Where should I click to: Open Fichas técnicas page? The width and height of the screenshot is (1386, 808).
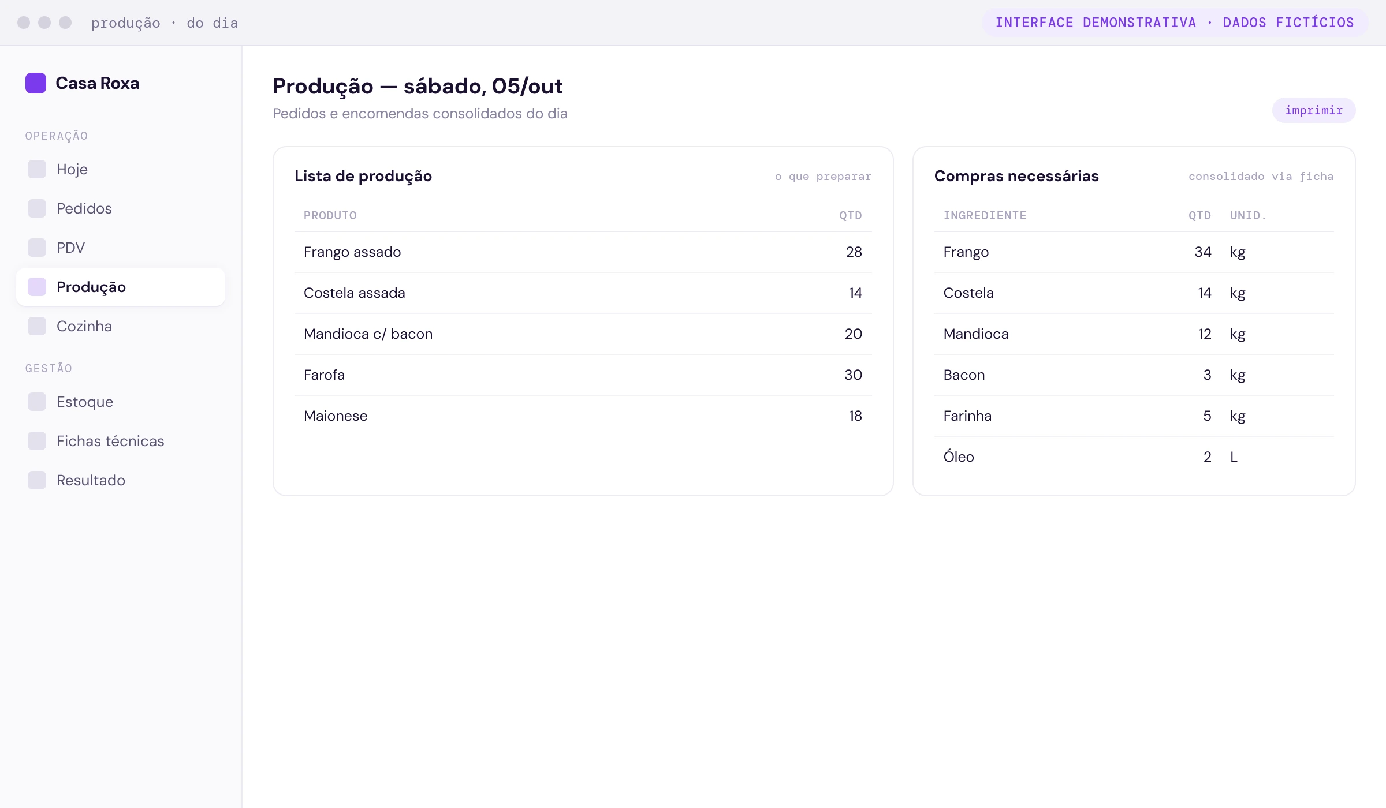121,441
